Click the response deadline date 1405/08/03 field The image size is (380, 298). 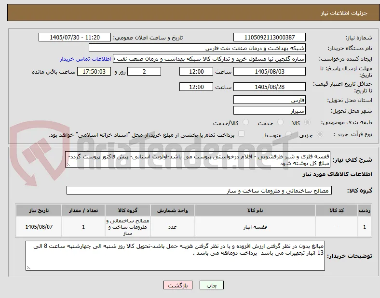(x=269, y=72)
